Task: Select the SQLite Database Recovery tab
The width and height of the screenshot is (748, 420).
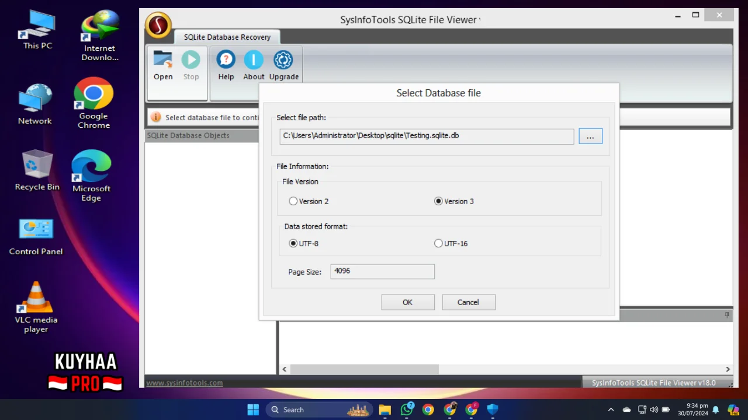Action: click(x=227, y=37)
